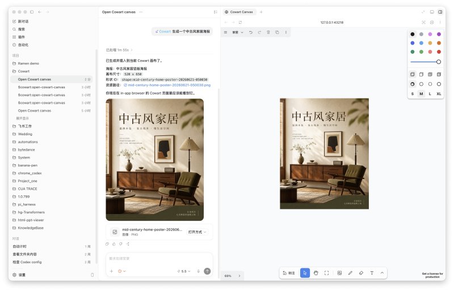454x291 pixels.
Task: Open the canvas toolbar more options menu
Action: pyautogui.click(x=286, y=32)
